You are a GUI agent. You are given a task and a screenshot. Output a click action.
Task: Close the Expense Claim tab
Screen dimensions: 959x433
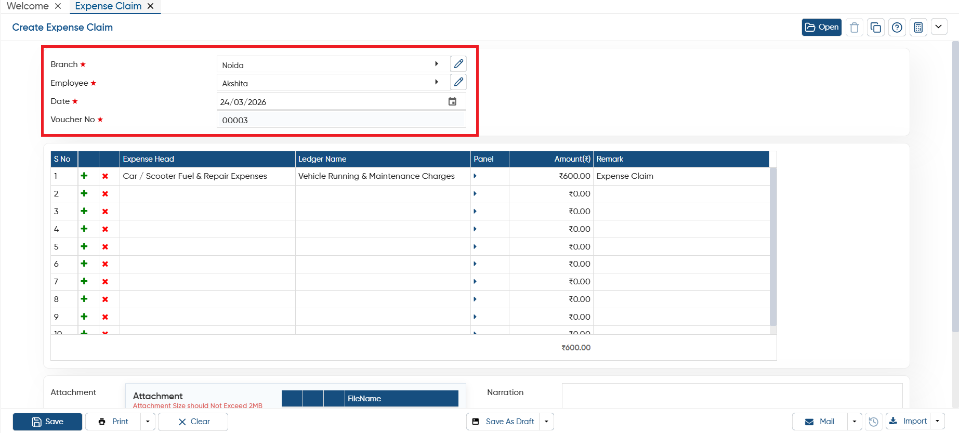[x=150, y=6]
